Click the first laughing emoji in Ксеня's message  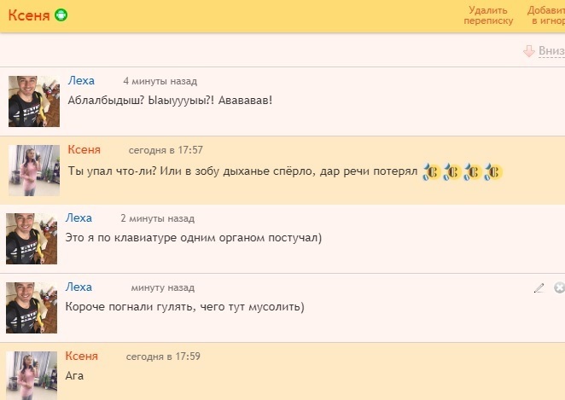(432, 171)
